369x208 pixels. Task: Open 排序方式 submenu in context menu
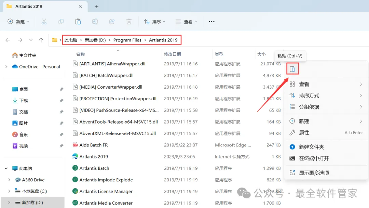click(326, 95)
